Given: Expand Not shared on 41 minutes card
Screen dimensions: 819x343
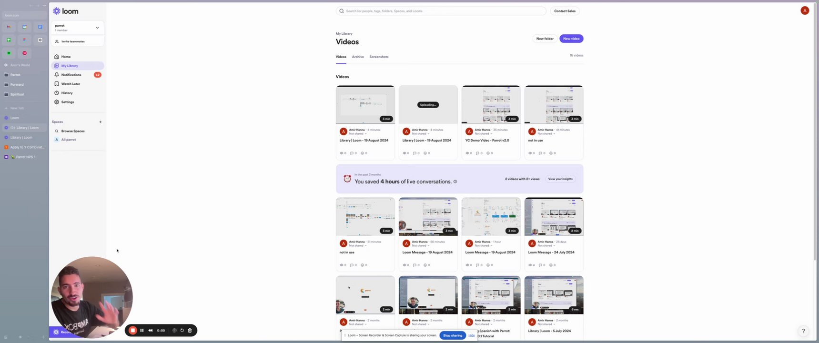Looking at the screenshot, I should coord(546,134).
